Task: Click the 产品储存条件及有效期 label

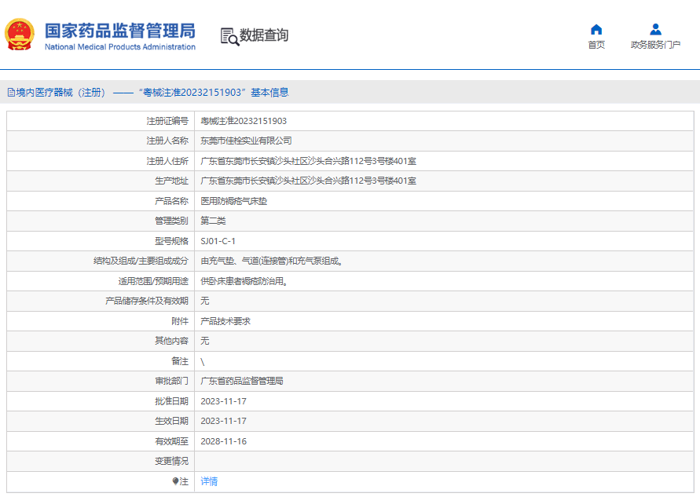Action: (147, 301)
